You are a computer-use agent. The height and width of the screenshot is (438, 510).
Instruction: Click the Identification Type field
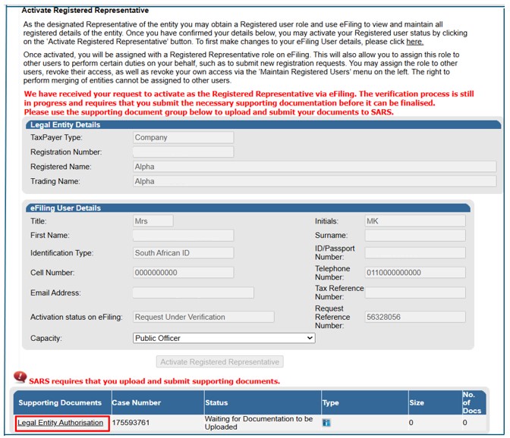tap(183, 253)
